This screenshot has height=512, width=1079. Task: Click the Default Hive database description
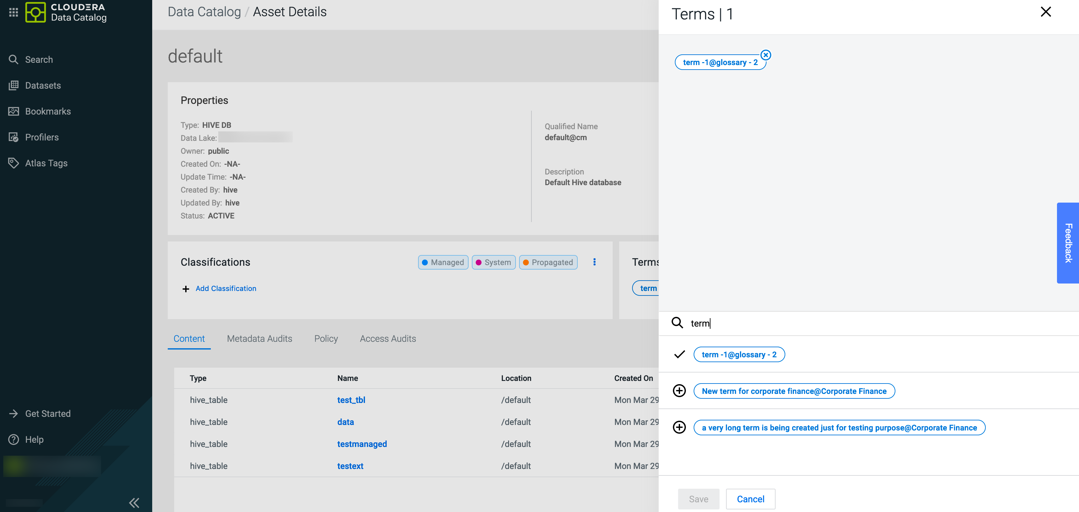click(583, 183)
